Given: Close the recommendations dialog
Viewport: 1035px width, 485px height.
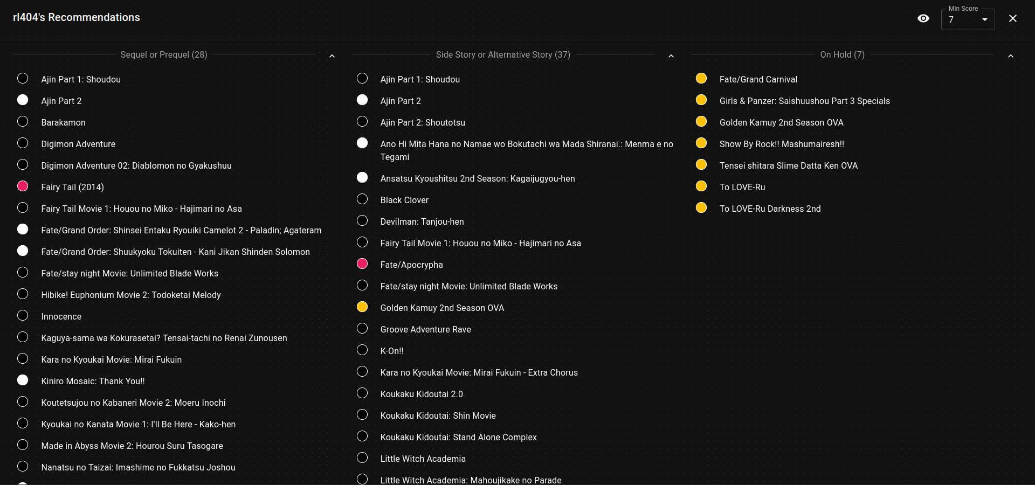Looking at the screenshot, I should (1013, 18).
